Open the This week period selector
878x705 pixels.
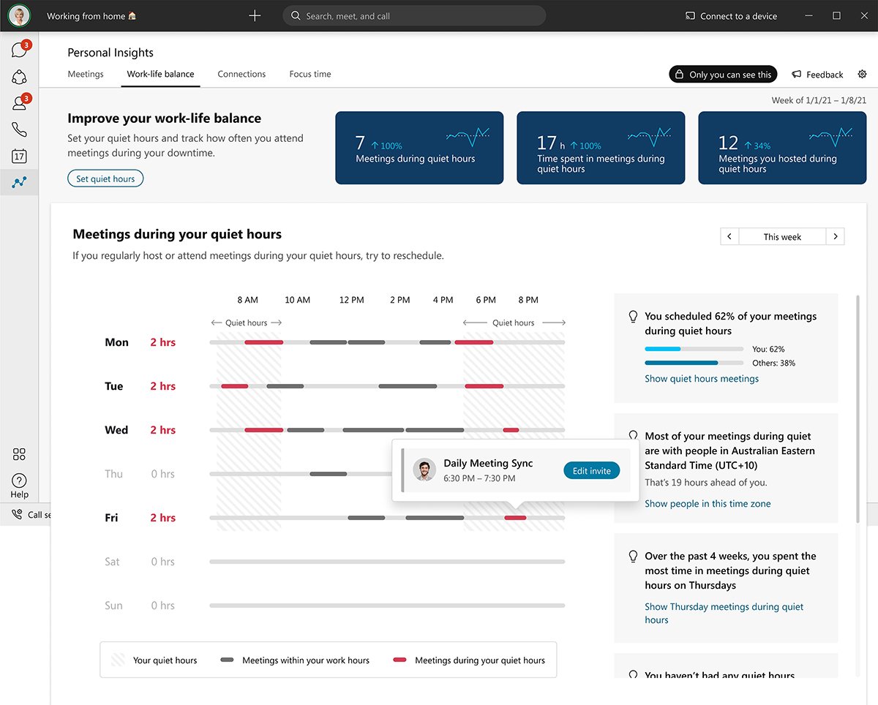click(x=781, y=236)
